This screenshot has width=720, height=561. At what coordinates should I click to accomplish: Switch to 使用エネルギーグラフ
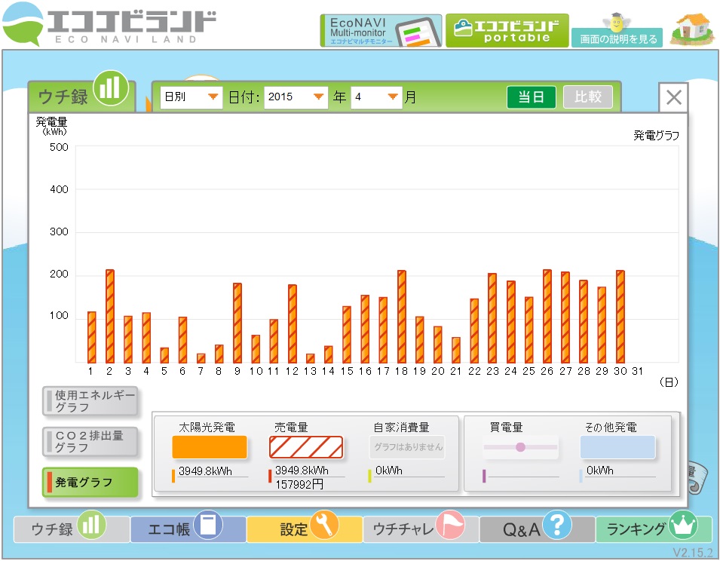tap(90, 402)
